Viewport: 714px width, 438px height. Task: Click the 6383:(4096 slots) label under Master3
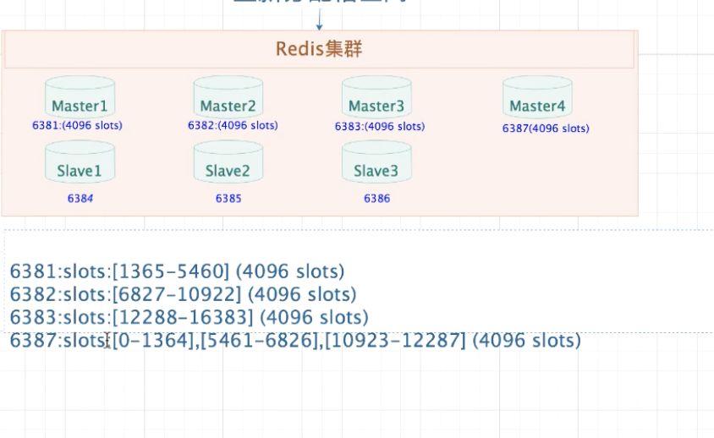pos(380,126)
